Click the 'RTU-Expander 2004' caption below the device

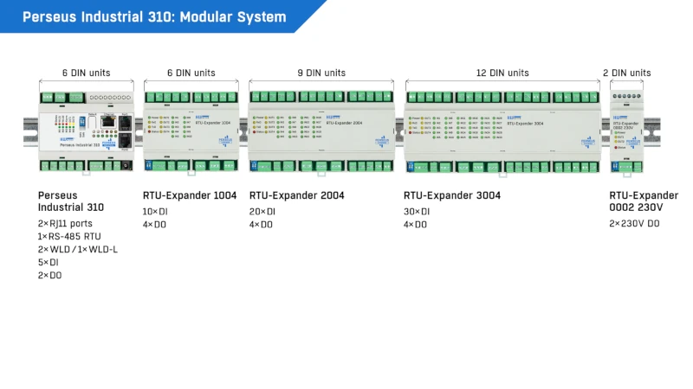coord(296,195)
